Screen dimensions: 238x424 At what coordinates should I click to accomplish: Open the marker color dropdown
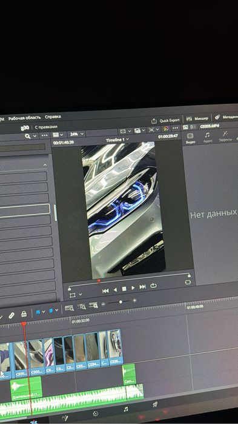56,311
